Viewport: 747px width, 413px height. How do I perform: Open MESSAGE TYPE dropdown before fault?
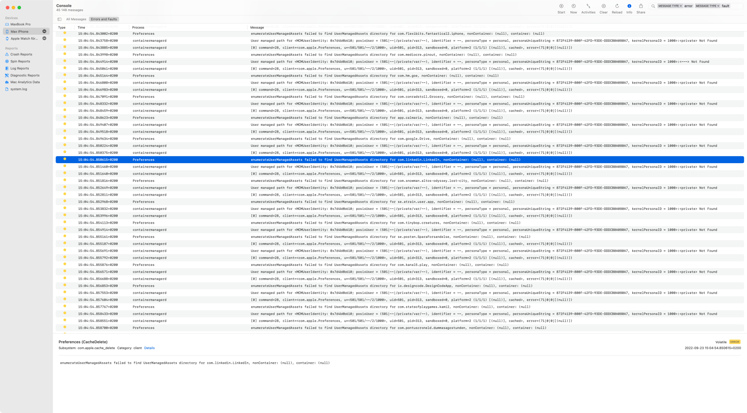[707, 6]
